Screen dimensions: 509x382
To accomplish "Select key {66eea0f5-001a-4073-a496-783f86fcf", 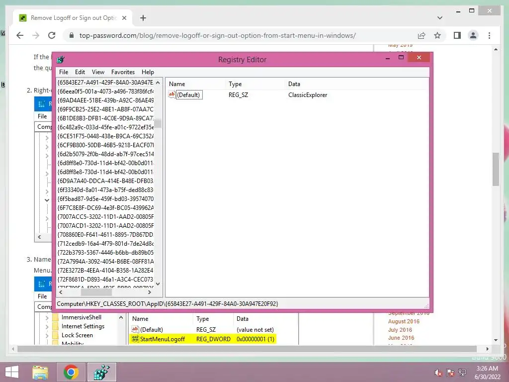I will click(105, 92).
